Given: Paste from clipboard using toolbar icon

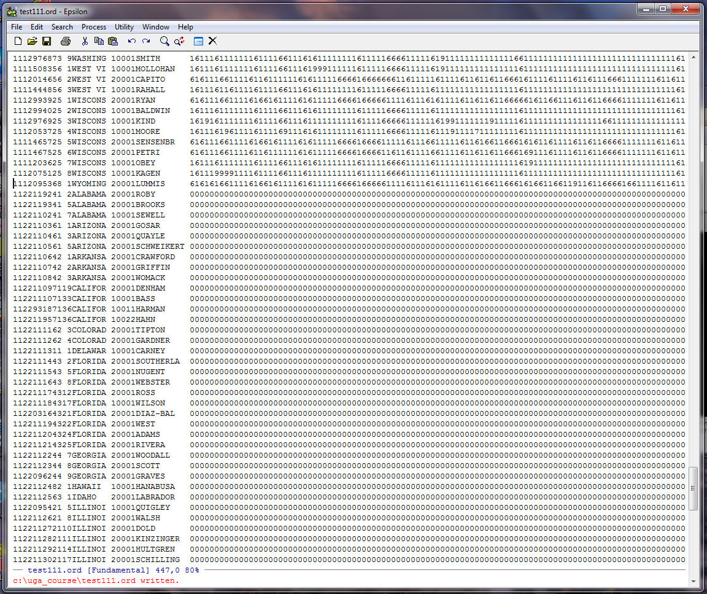Looking at the screenshot, I should (x=113, y=41).
